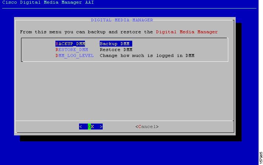Click the 'Restore DMM' description text
The width and height of the screenshot is (263, 165).
tap(116, 50)
